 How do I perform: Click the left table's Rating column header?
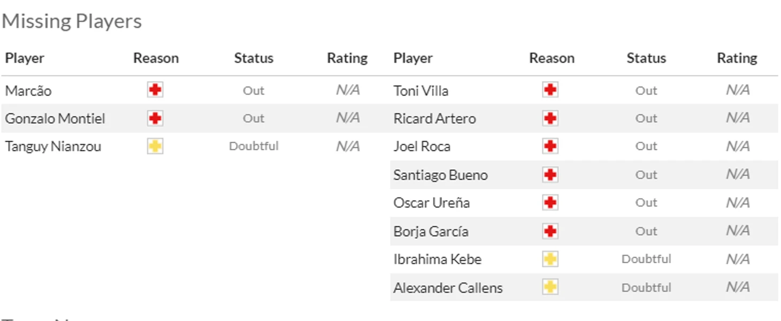pos(347,58)
